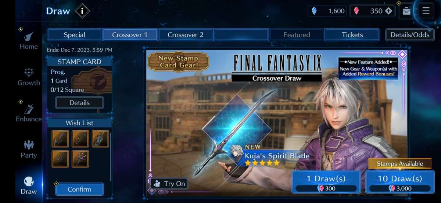View Stamp Card Details

tap(79, 103)
